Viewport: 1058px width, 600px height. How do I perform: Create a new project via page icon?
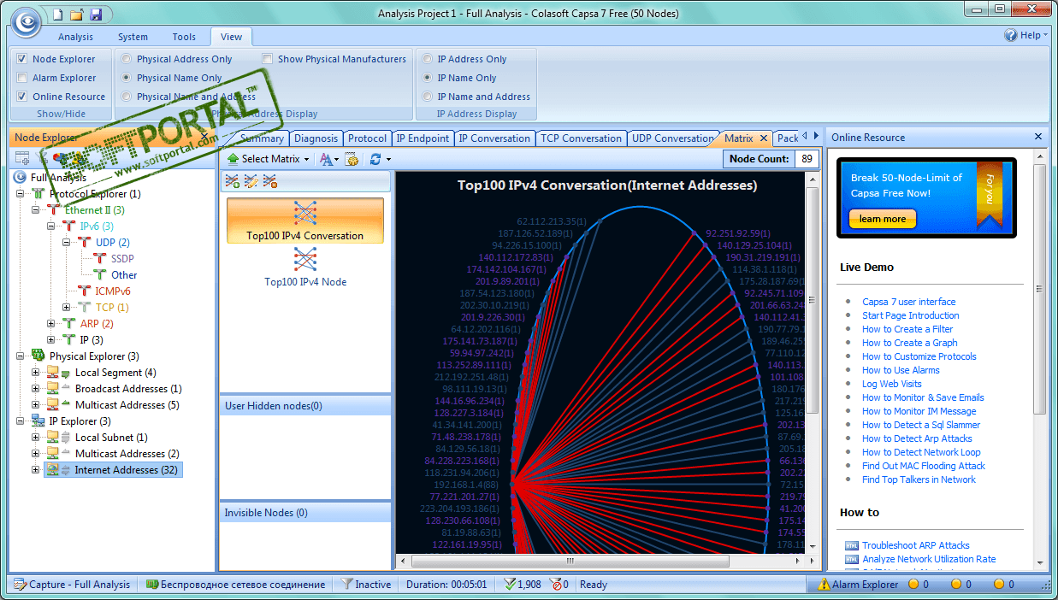coord(57,15)
